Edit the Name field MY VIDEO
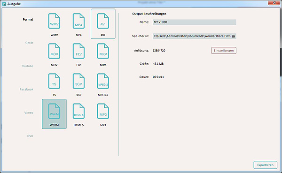Image resolution: width=282 pixels, height=173 pixels. (195, 22)
